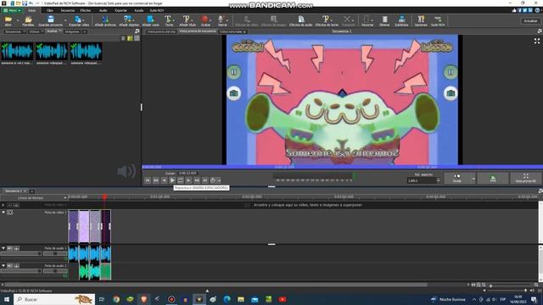The width and height of the screenshot is (543, 305).
Task: Switch to Vista previa del clip tab
Action: 161,31
